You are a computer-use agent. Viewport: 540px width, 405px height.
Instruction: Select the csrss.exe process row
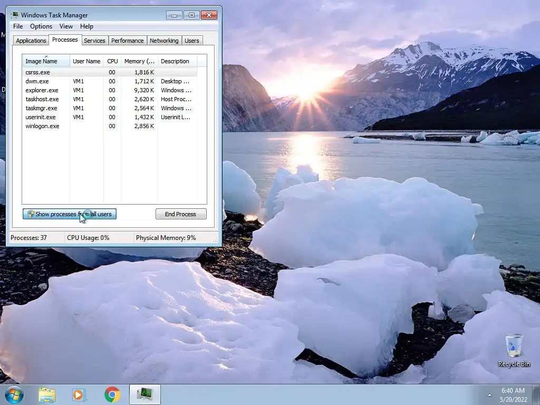(110, 72)
